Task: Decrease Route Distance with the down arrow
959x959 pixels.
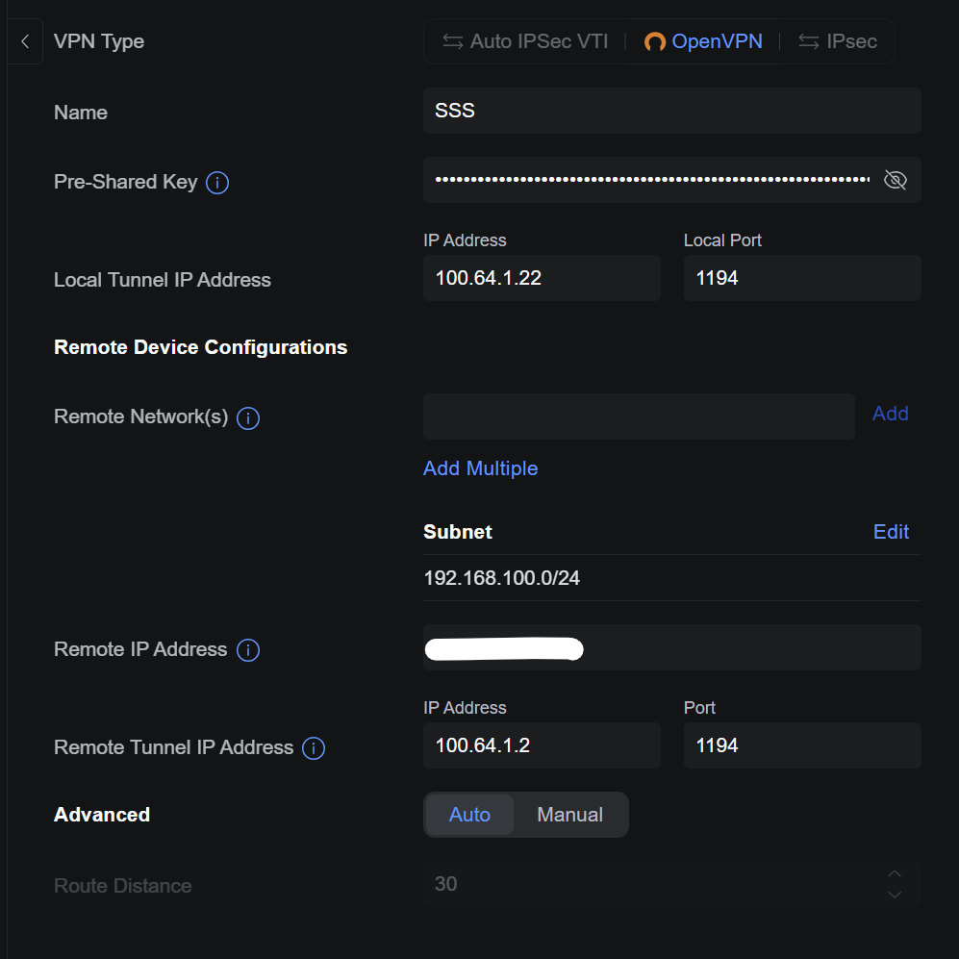Action: [x=895, y=895]
